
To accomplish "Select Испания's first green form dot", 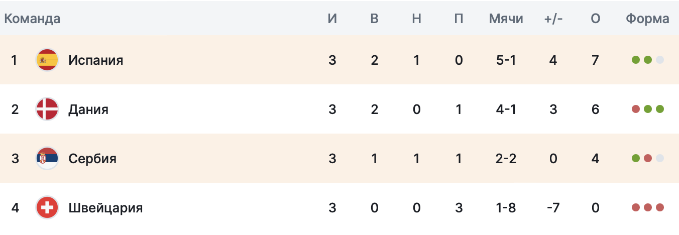I will coord(636,60).
